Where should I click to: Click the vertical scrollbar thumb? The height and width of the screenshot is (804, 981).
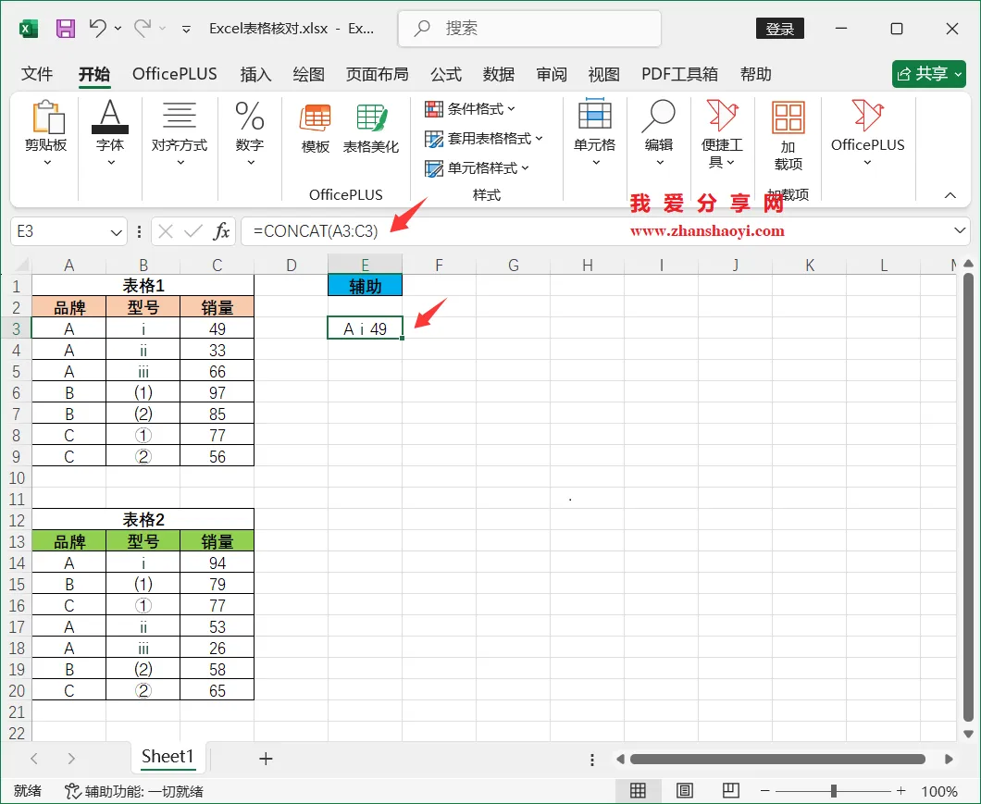pyautogui.click(x=968, y=498)
